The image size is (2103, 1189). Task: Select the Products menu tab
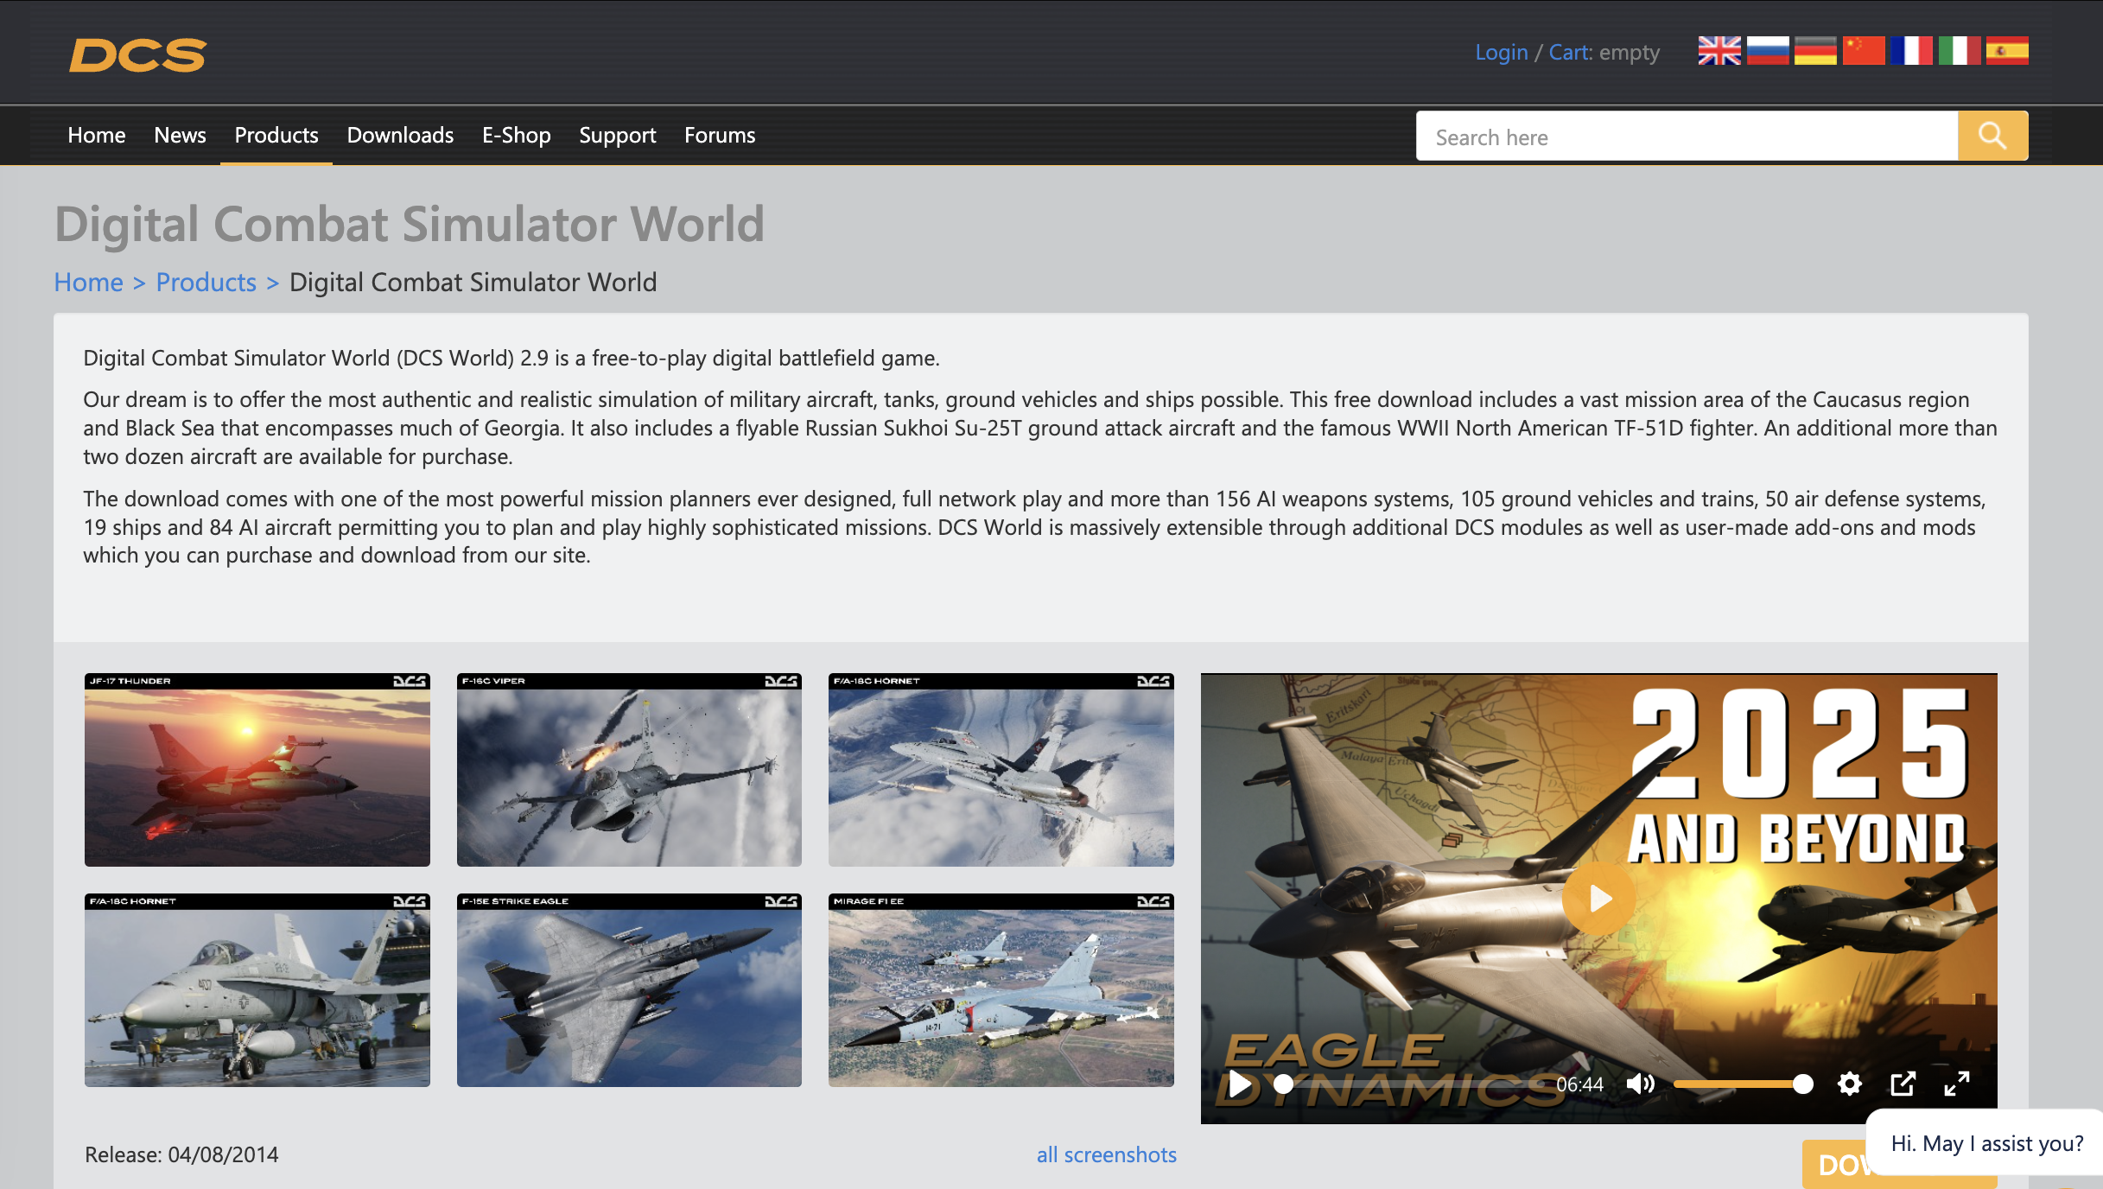(276, 136)
